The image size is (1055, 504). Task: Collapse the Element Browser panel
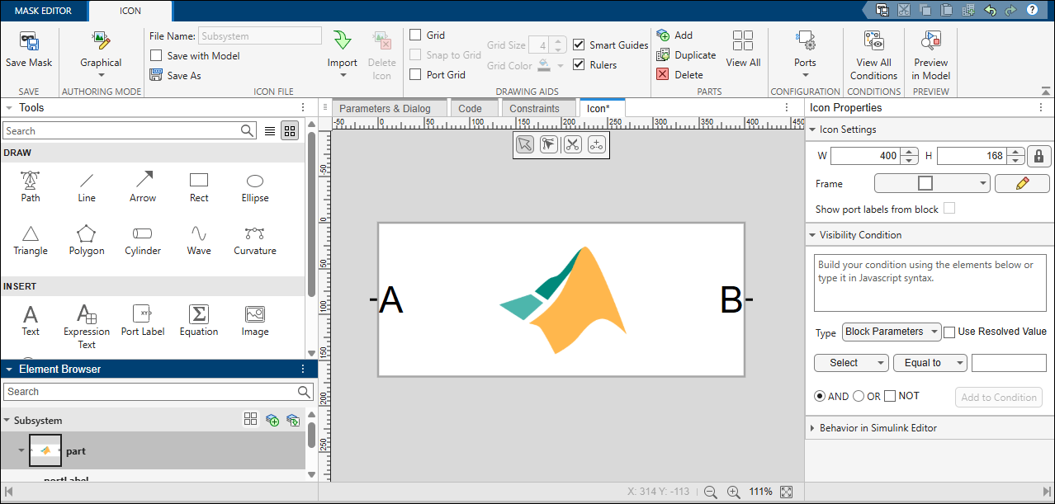click(8, 369)
